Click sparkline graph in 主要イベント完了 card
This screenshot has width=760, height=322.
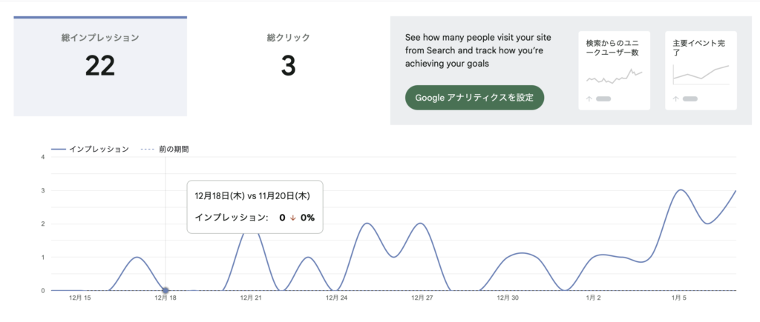point(701,74)
